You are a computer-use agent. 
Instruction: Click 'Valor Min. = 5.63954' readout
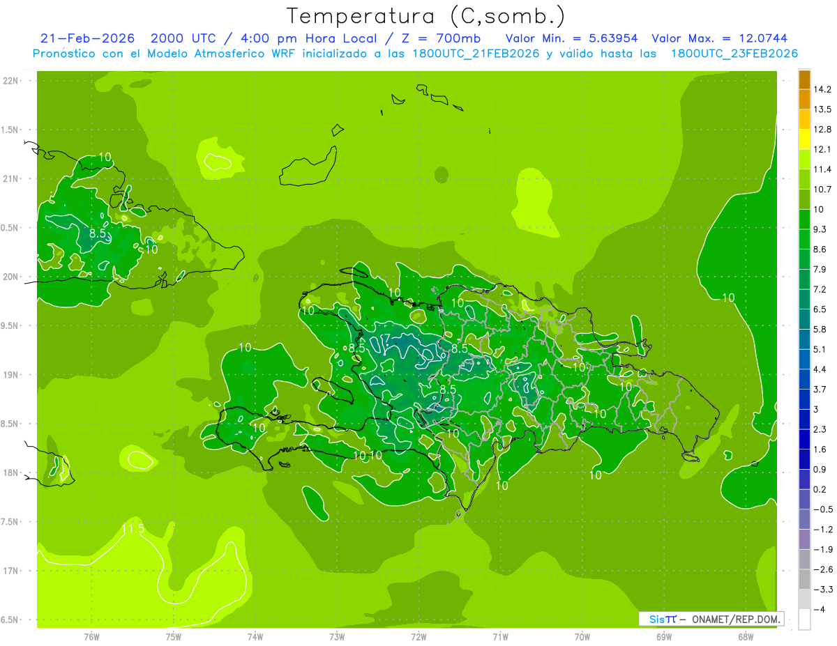(572, 38)
